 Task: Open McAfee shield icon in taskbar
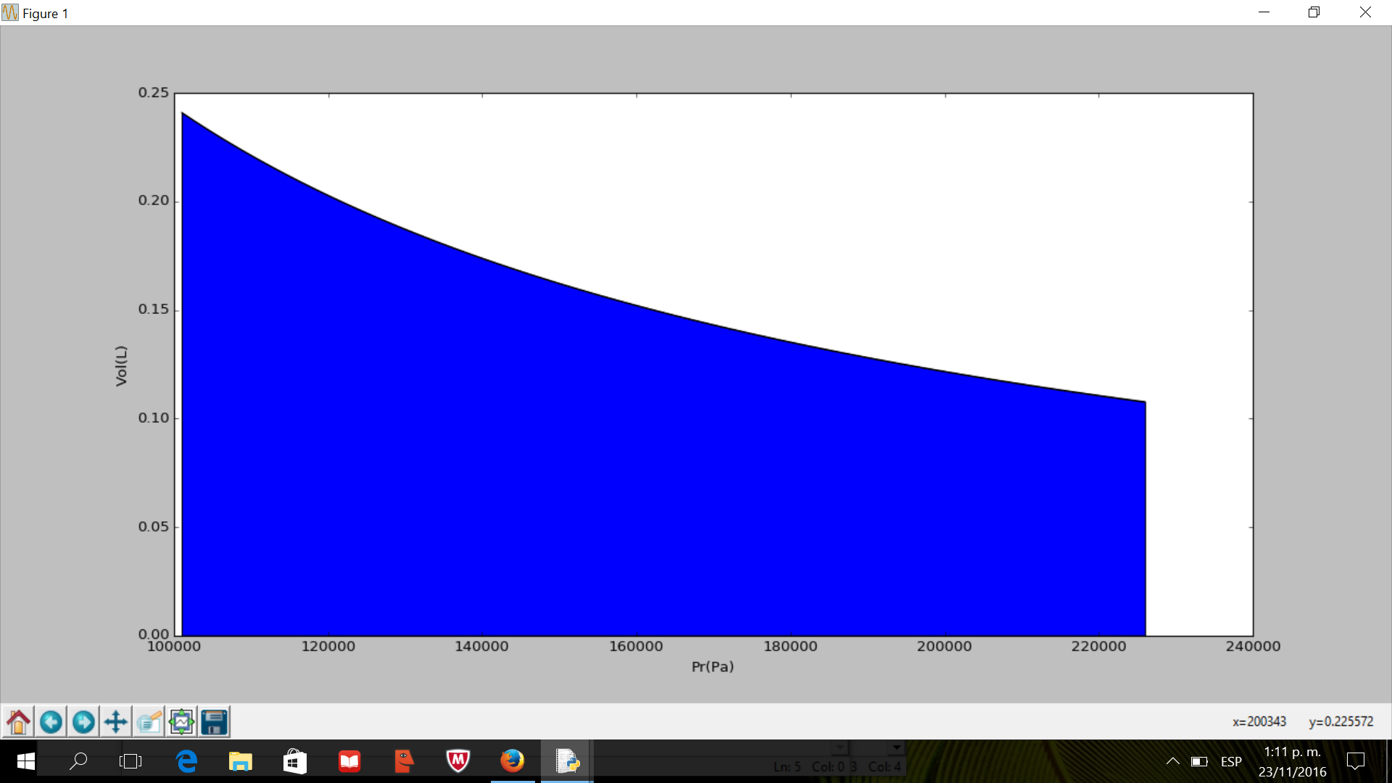[x=458, y=761]
